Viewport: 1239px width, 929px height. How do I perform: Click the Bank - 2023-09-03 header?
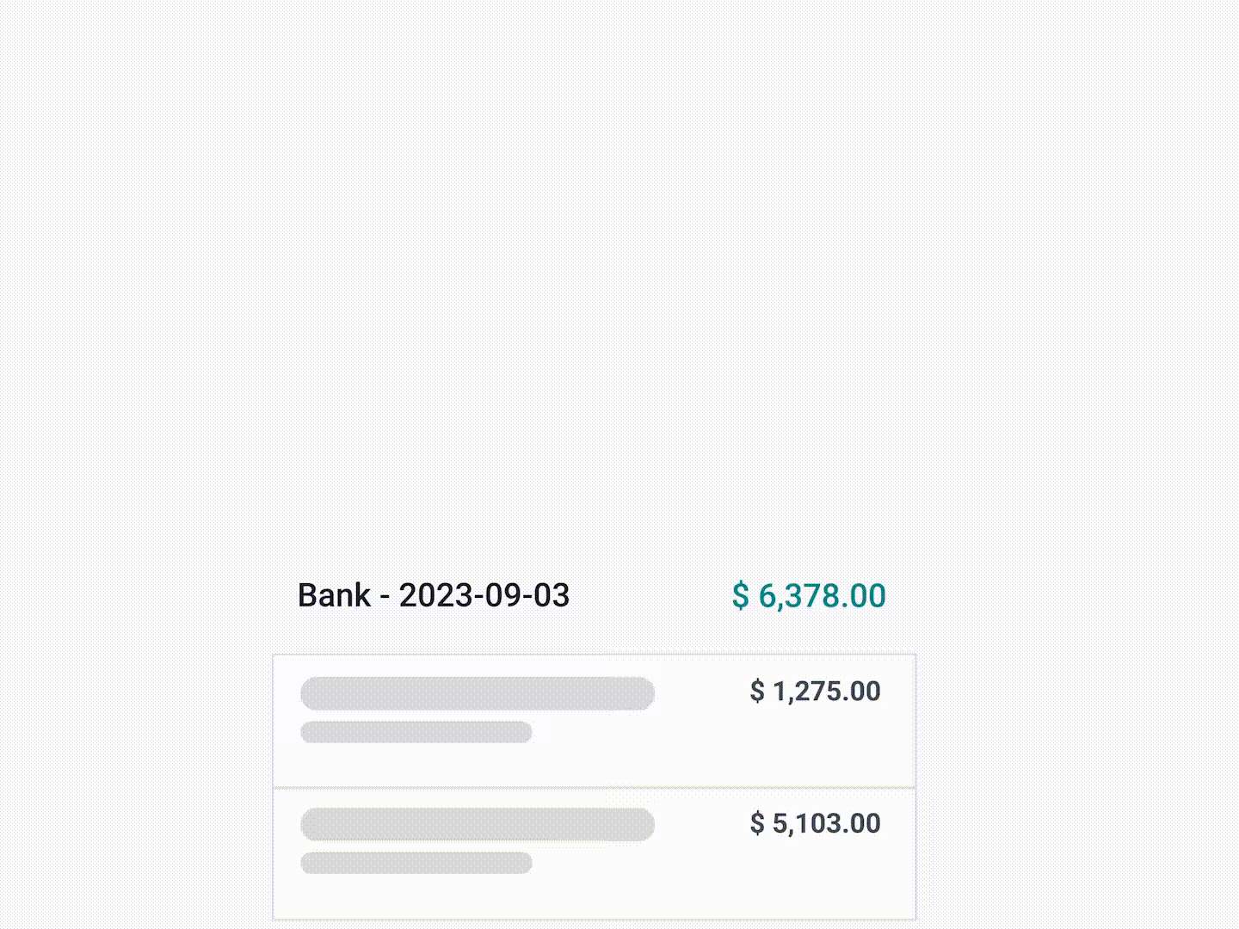tap(433, 594)
